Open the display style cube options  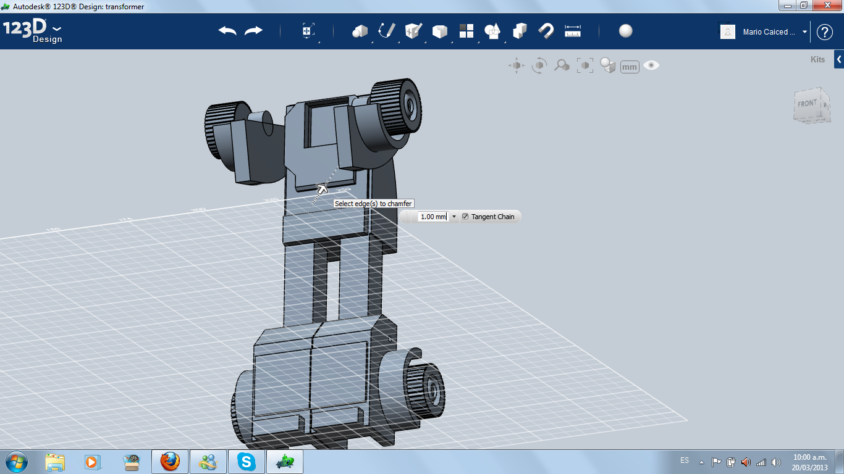(608, 65)
